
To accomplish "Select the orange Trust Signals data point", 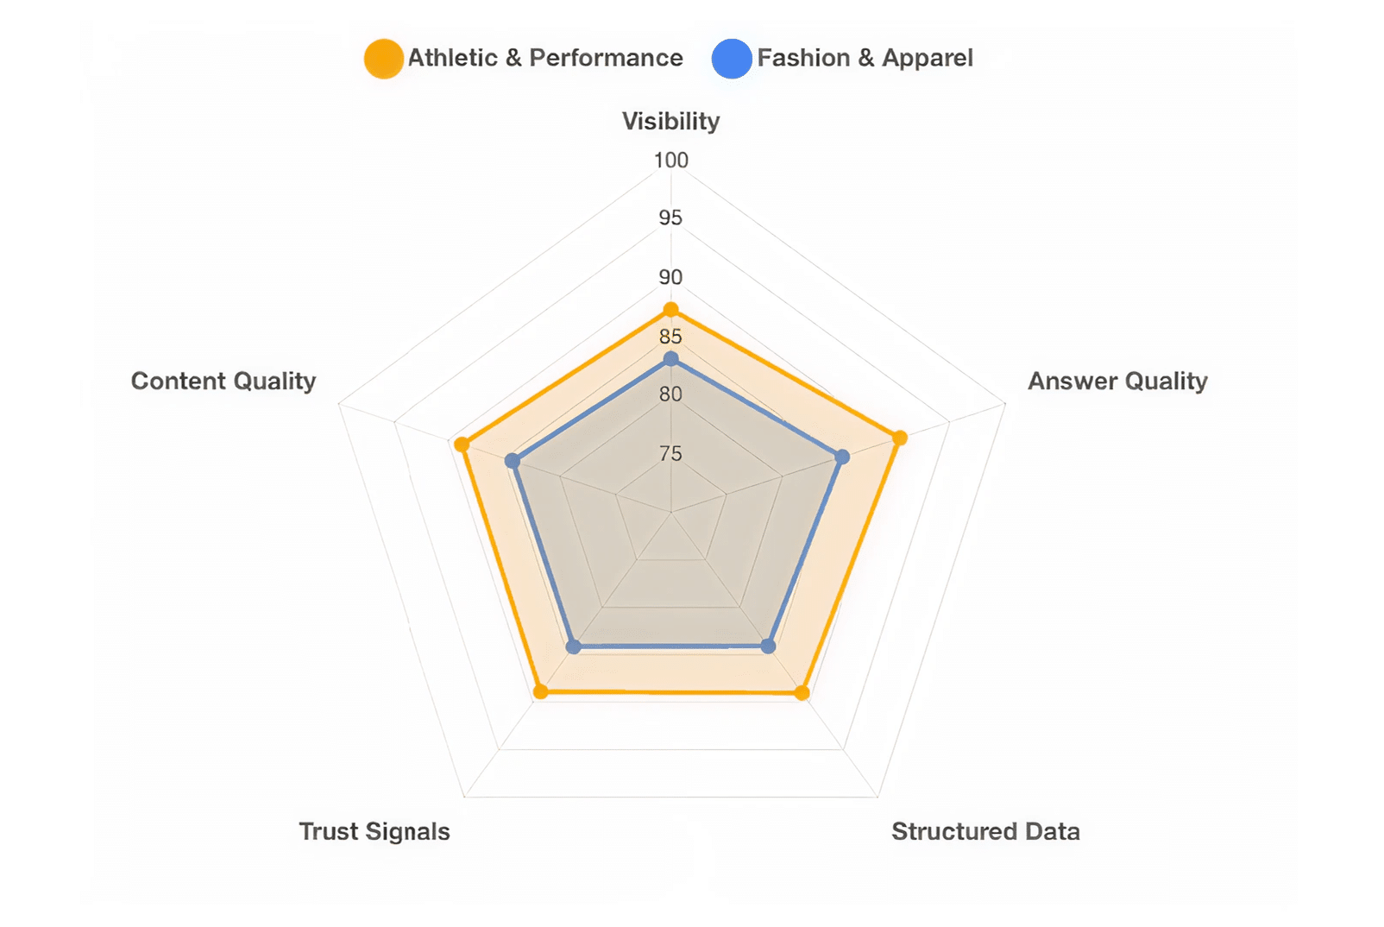I will tap(540, 691).
